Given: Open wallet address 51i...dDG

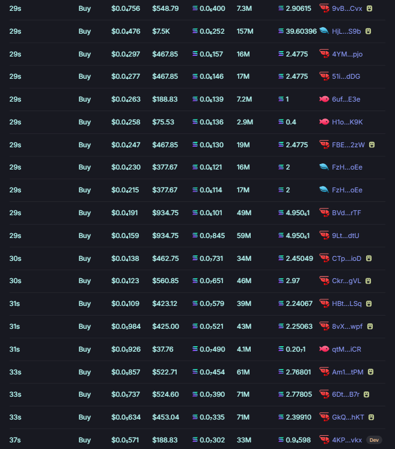Looking at the screenshot, I should tap(346, 76).
